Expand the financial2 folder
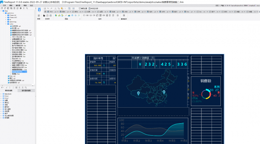The height and width of the screenshot is (144, 260). click(6, 17)
